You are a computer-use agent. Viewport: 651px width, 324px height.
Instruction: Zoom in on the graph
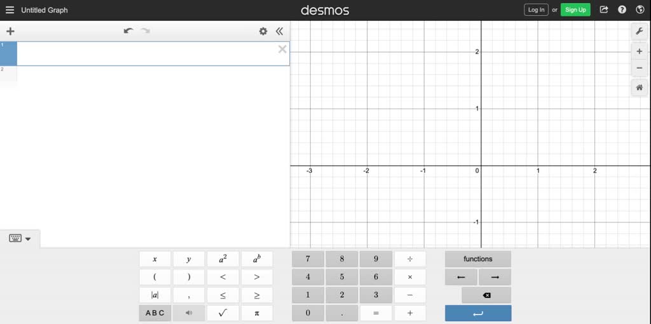[x=639, y=51]
